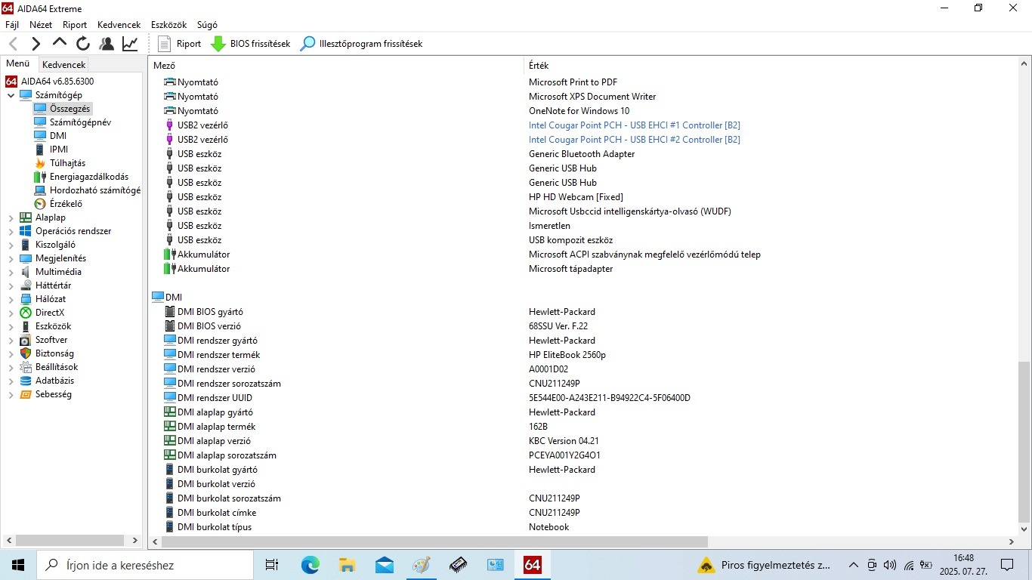The height and width of the screenshot is (580, 1032).
Task: Select the DMI rendszer UUID row
Action: coord(583,398)
